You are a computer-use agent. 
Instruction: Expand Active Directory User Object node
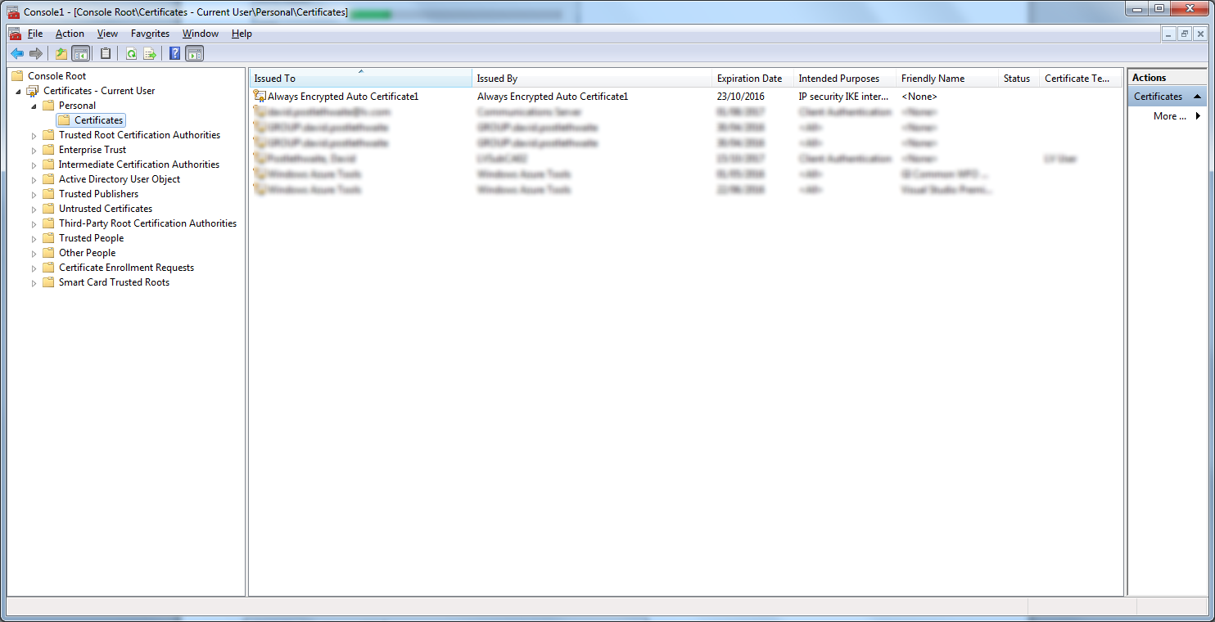click(x=34, y=180)
